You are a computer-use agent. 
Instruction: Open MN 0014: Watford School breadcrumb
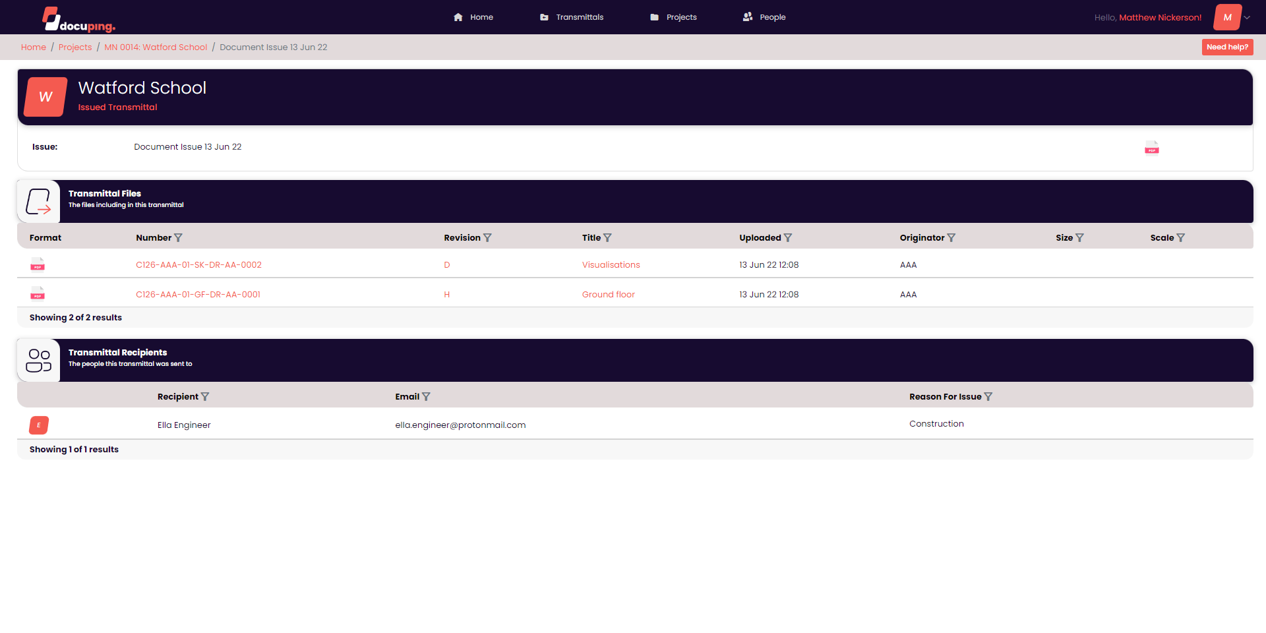pos(156,47)
